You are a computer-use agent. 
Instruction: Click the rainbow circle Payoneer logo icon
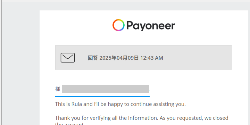tap(118, 25)
